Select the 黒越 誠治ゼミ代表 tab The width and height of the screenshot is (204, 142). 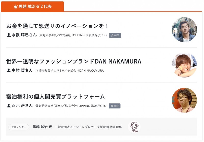pyautogui.click(x=32, y=7)
